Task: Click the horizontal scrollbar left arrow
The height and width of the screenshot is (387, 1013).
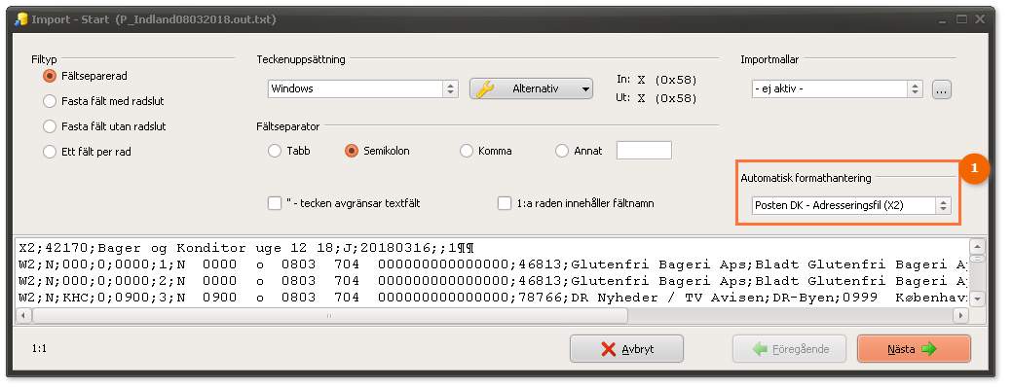Action: tap(23, 315)
